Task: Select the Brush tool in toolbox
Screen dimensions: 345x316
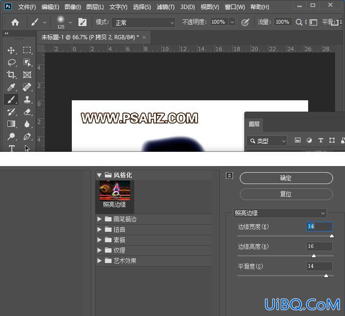Action: [x=11, y=99]
